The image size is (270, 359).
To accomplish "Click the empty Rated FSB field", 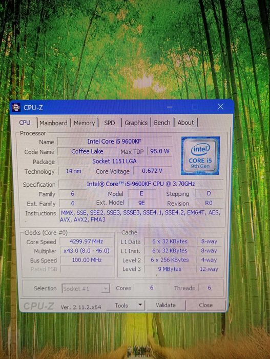I will click(87, 269).
